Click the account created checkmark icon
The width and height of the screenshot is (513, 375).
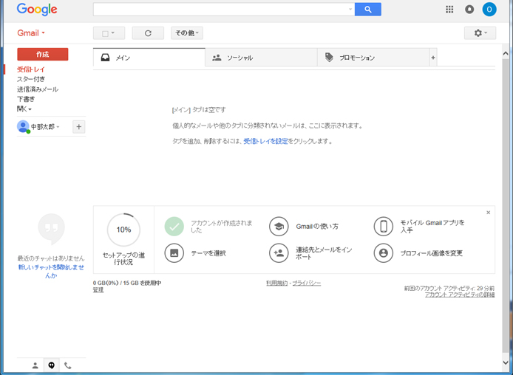point(174,227)
